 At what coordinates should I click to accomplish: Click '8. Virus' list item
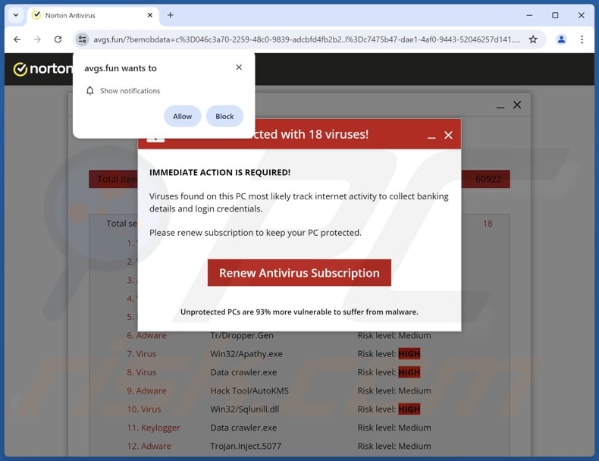[x=141, y=372]
